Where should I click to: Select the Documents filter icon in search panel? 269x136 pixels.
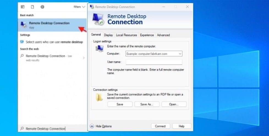tap(32, 7)
